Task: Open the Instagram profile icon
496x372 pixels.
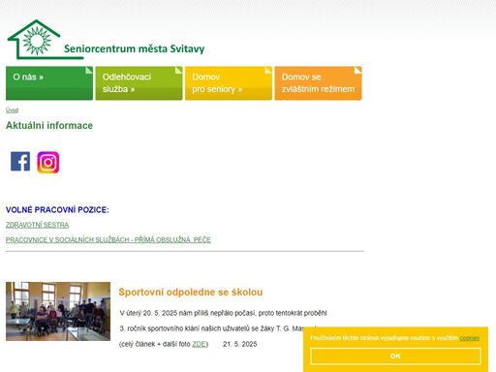Action: click(48, 163)
